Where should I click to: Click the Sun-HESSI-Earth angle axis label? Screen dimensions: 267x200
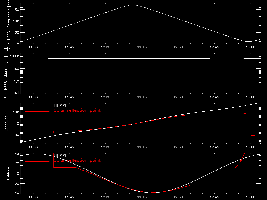click(9, 24)
